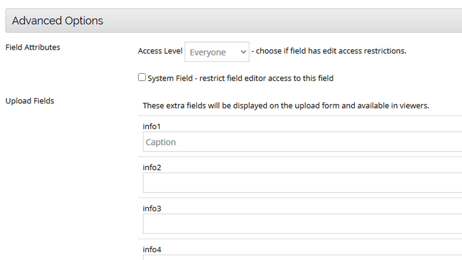Click the 'Field Attributes' row label
This screenshot has height=260, width=462.
click(33, 47)
